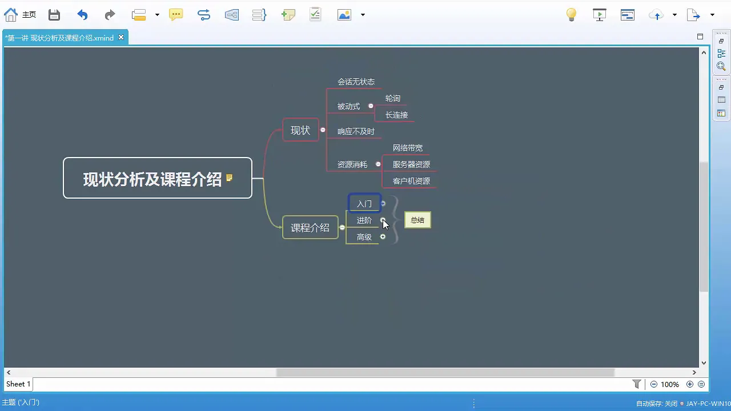Collapse the 资源消耗 branch
The height and width of the screenshot is (411, 731).
click(378, 164)
